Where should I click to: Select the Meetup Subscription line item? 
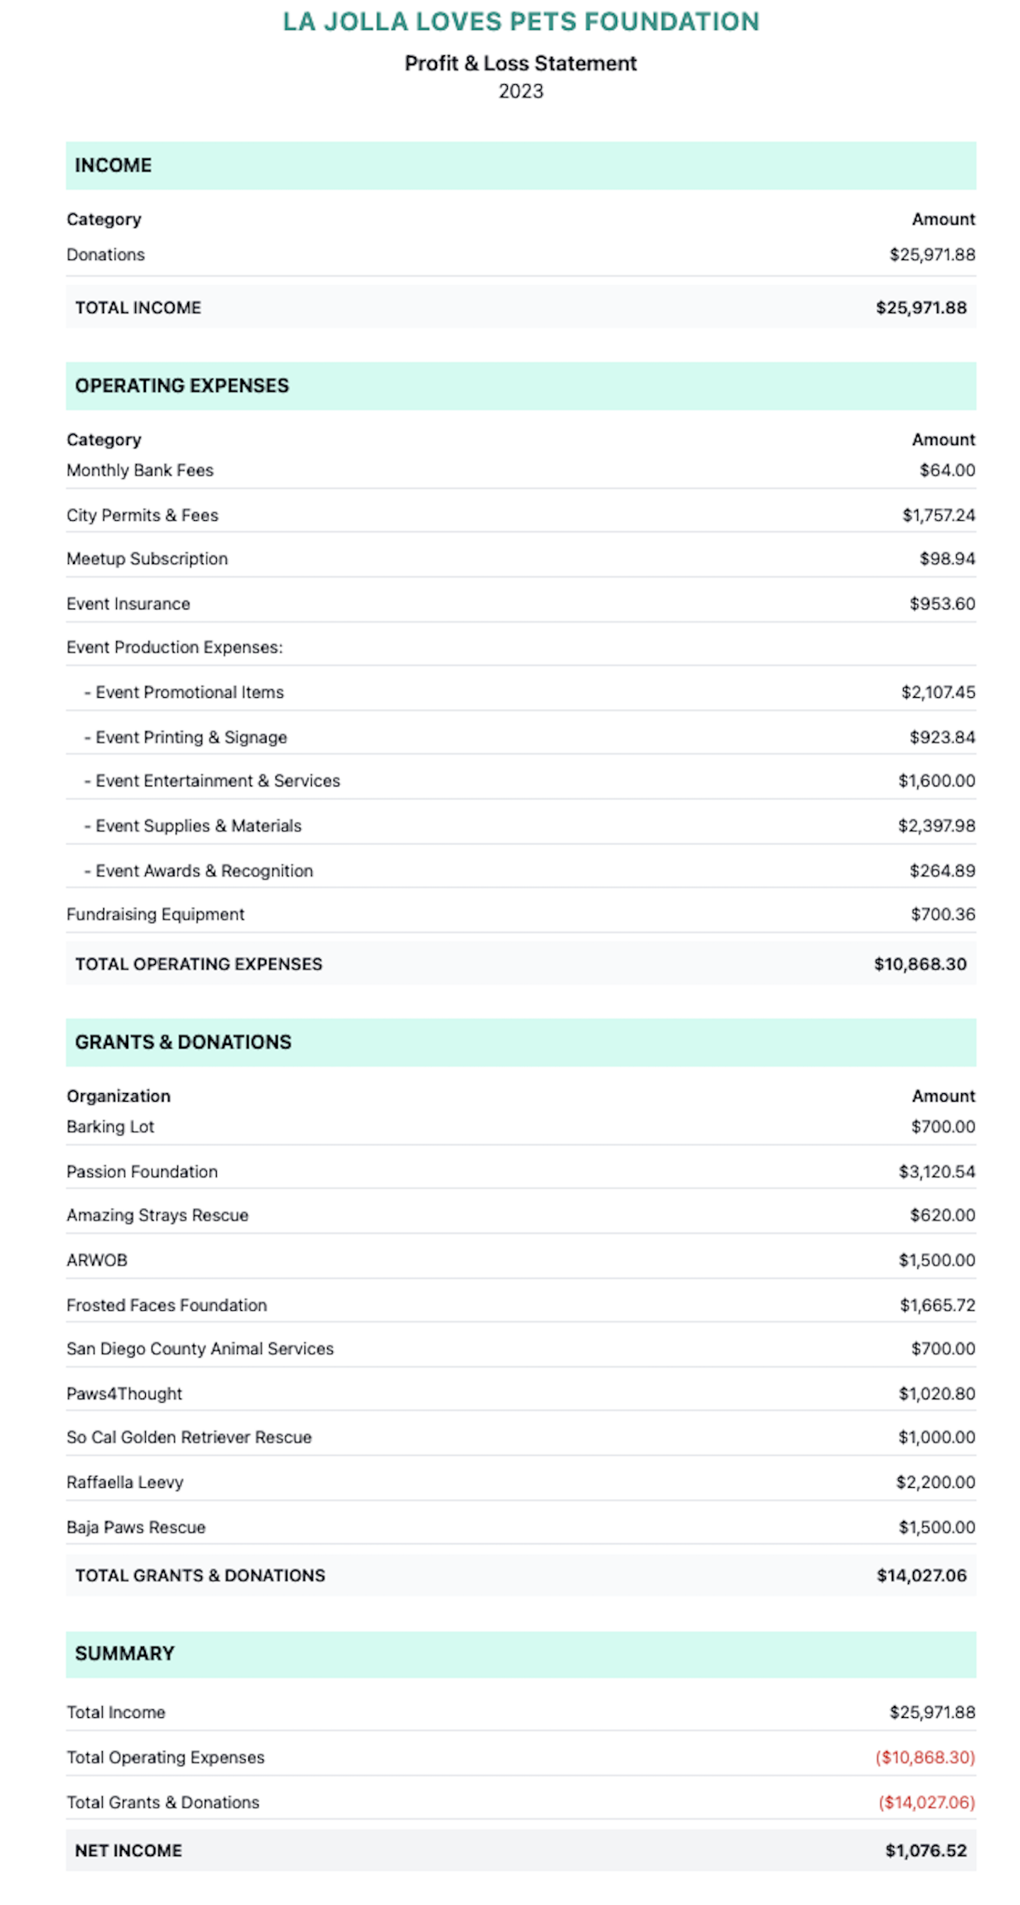pos(147,559)
